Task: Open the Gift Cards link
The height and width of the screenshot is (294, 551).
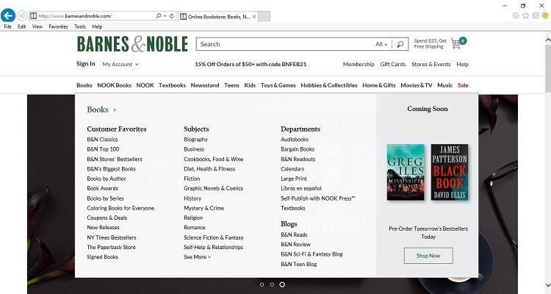Action: point(393,65)
